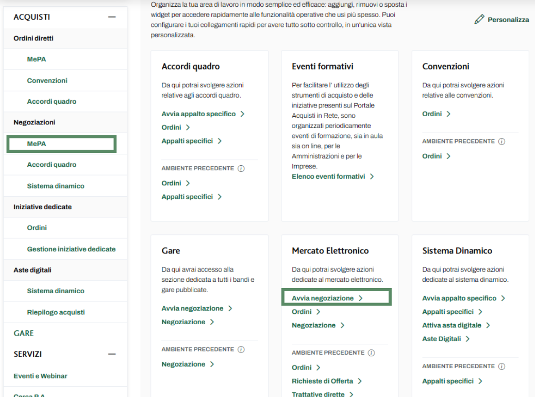The width and height of the screenshot is (535, 397).
Task: Open Convenzioni under Ordini diretti
Action: 47,81
